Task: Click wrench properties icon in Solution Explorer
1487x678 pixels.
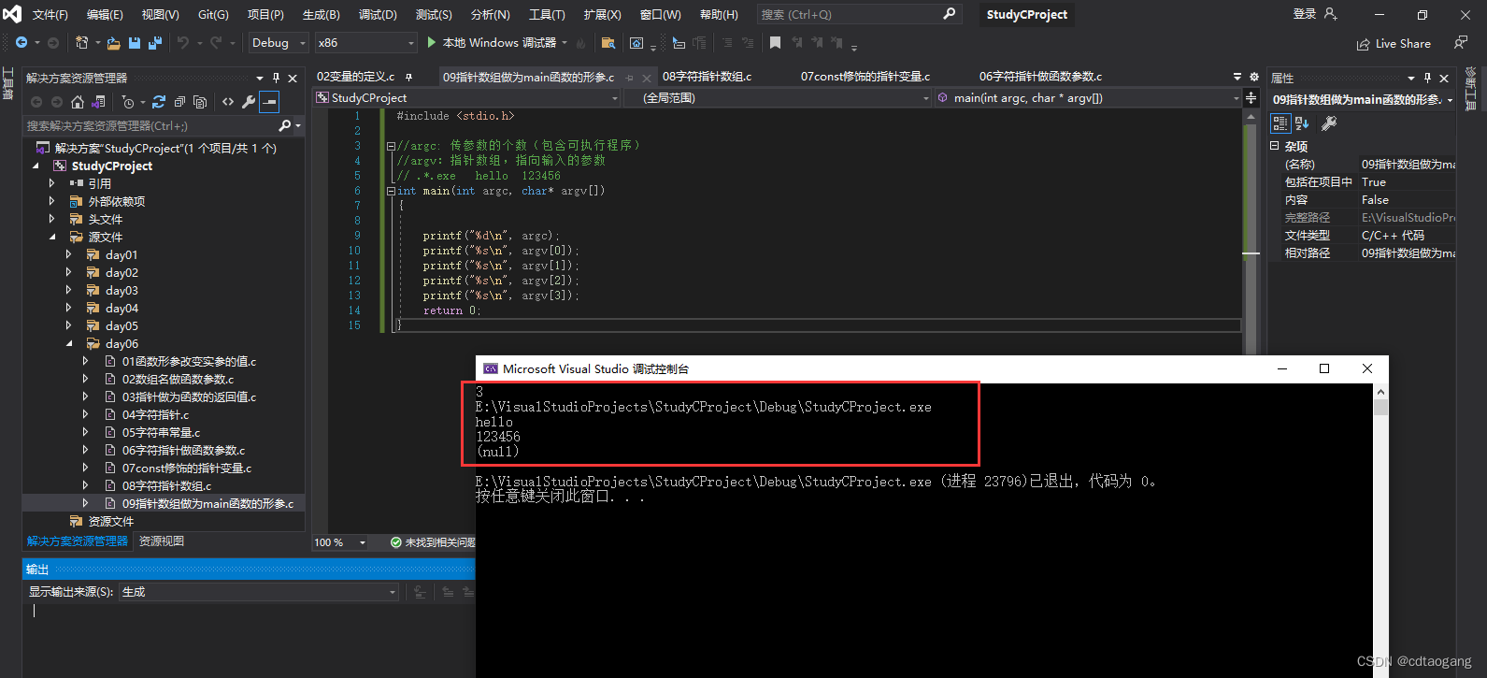Action: (249, 102)
